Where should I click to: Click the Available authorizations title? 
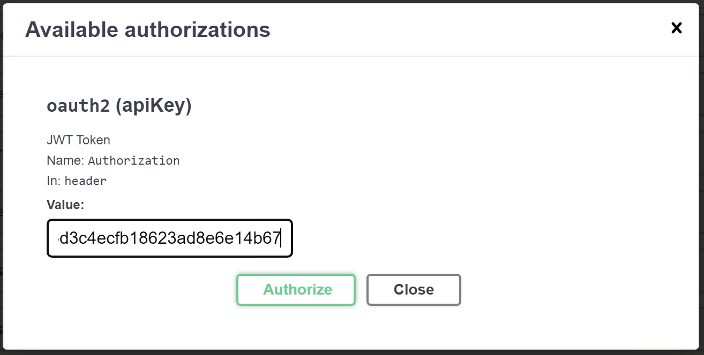coord(148,29)
